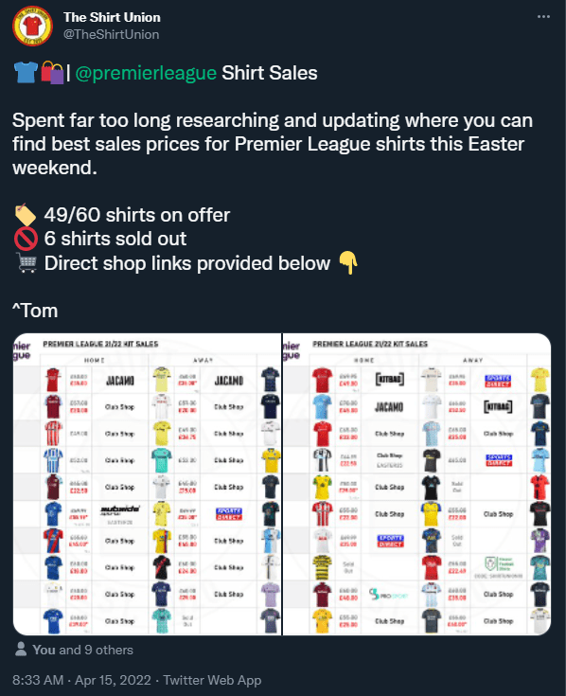Click the shopping bags emoji

[52, 73]
